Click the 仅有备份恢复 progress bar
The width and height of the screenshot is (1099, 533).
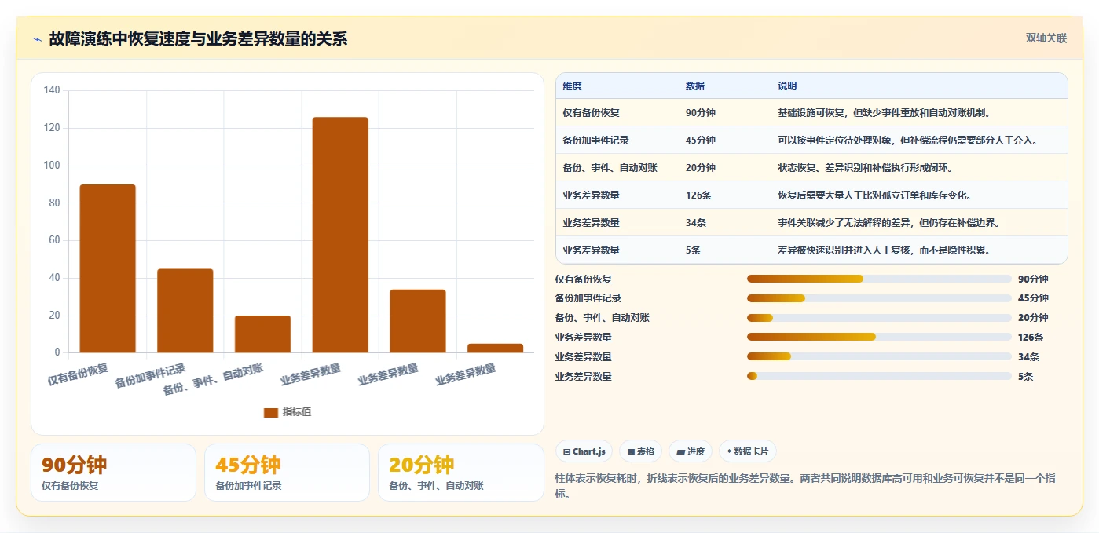pos(879,279)
